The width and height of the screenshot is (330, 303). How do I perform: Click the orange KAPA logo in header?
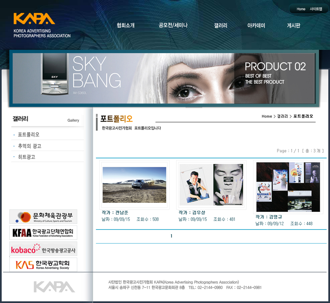34,19
